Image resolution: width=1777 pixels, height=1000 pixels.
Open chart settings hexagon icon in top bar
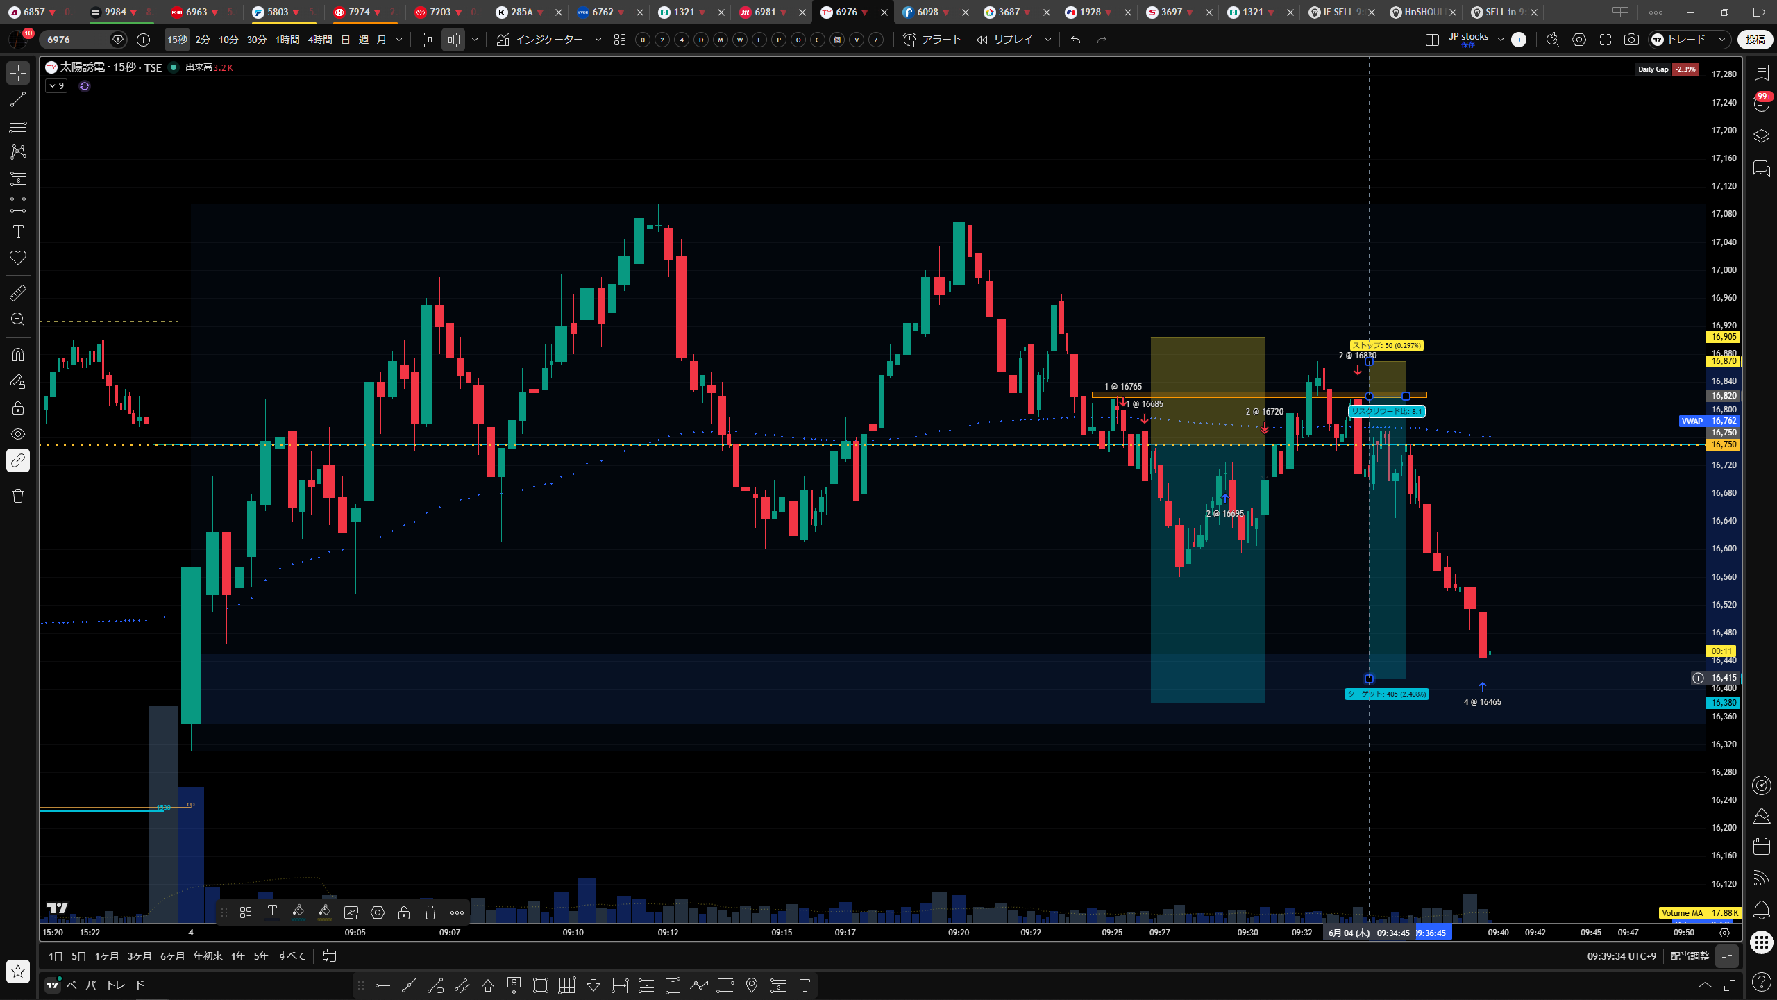pos(1579,40)
